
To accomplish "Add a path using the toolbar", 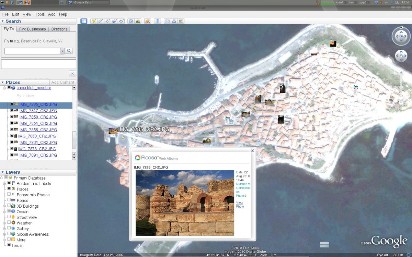I will (x=107, y=21).
